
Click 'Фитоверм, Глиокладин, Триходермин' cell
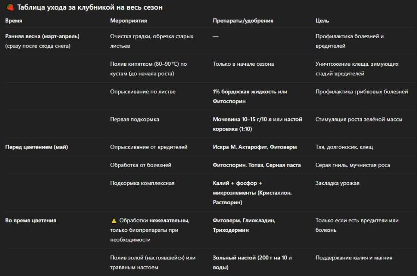(x=244, y=225)
